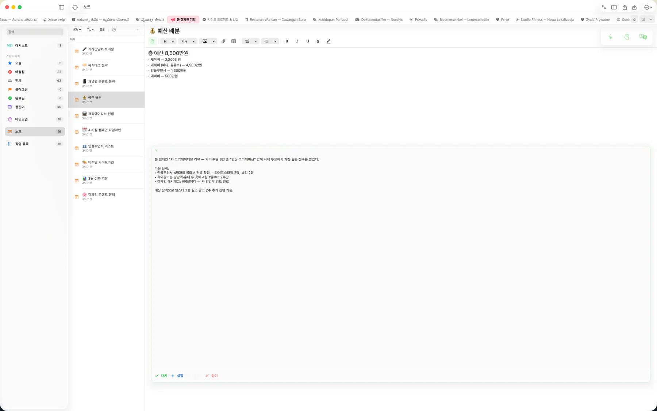The image size is (657, 411).
Task: Click the AI sparkle icon
Action: click(610, 37)
